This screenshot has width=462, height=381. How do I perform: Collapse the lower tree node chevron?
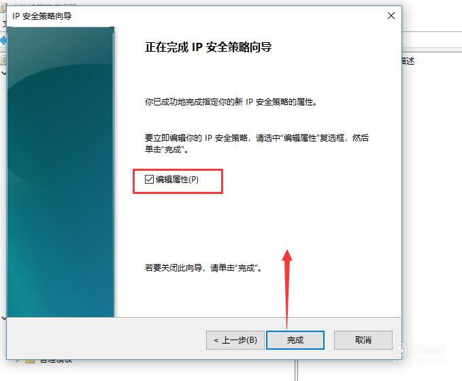coord(3,318)
